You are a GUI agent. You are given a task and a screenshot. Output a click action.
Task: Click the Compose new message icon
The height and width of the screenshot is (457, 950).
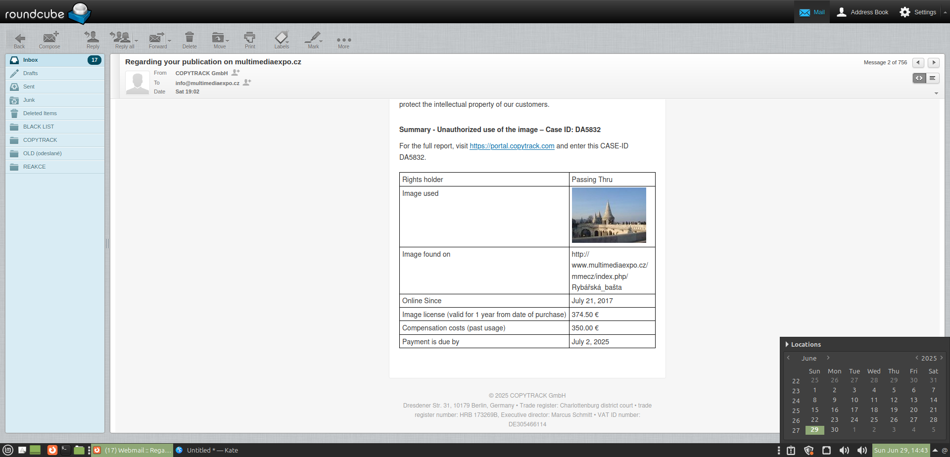point(49,39)
